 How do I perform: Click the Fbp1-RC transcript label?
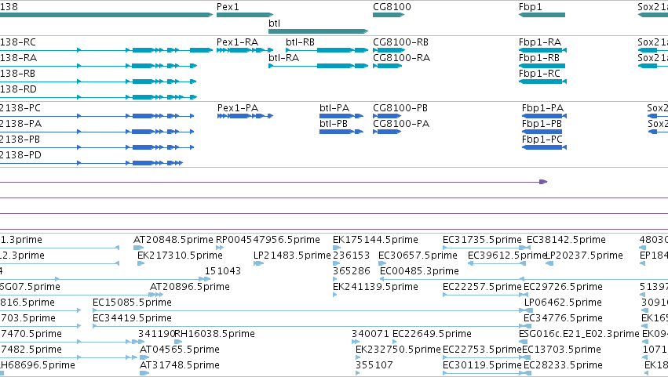click(539, 74)
